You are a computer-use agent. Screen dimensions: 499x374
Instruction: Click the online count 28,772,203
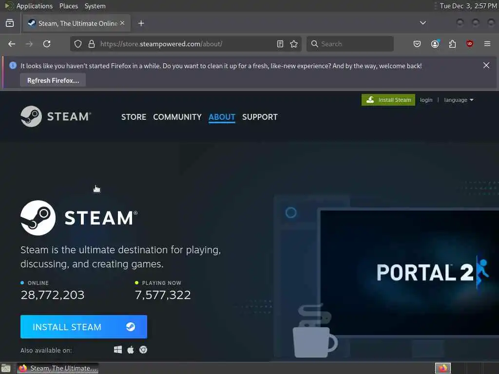(53, 295)
